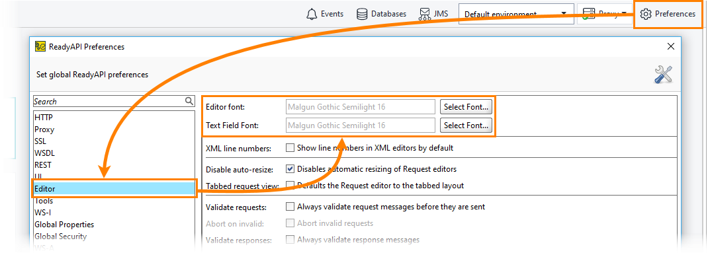The height and width of the screenshot is (253, 708).
Task: Select the Editor preferences category
Action: pyautogui.click(x=114, y=189)
